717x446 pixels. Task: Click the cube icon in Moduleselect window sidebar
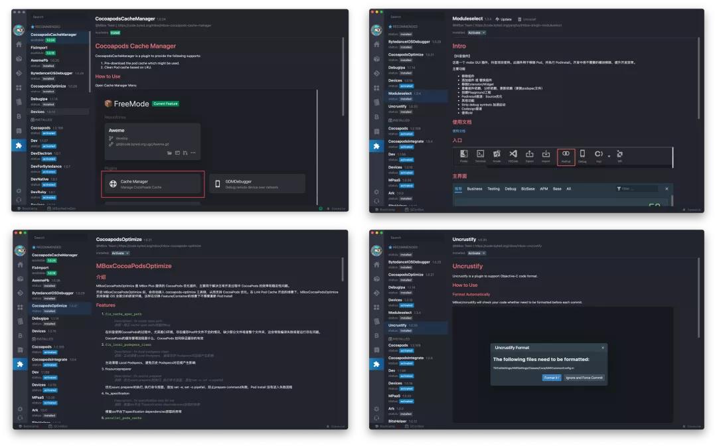pos(376,59)
